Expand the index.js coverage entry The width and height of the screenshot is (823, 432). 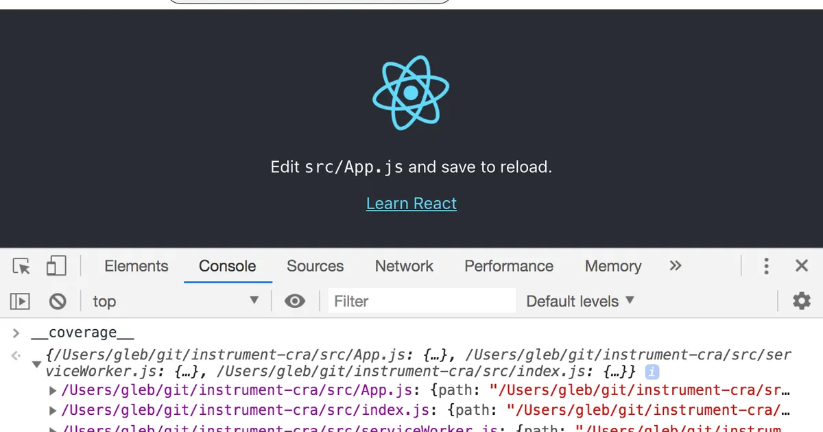[53, 411]
